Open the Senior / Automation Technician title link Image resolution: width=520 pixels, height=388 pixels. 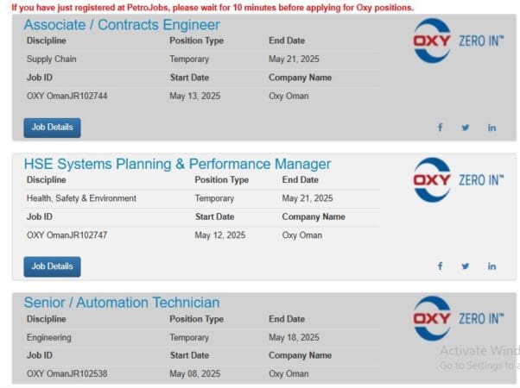122,303
